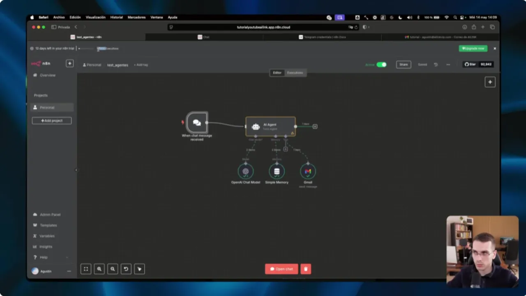Open the Wi-Fi menu bar icon
The image size is (526, 296).
click(x=447, y=17)
